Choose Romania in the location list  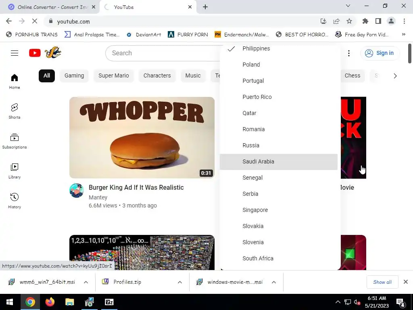click(x=279, y=129)
